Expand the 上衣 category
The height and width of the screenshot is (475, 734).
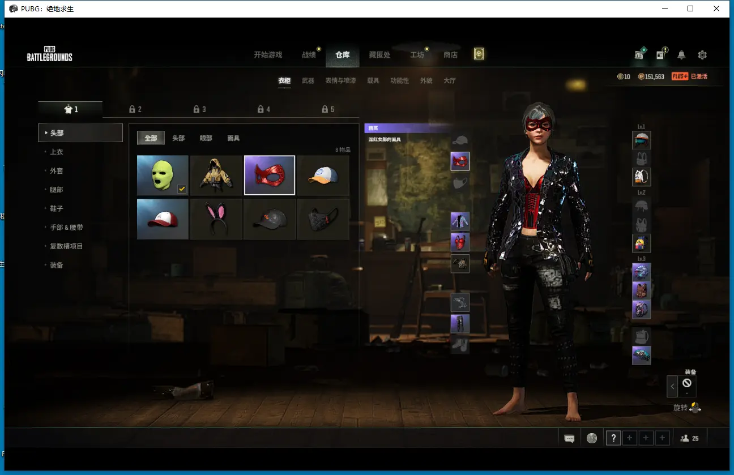[x=57, y=152]
